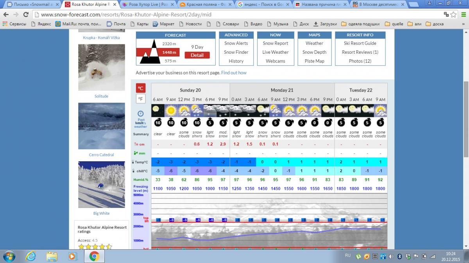Open the Live Weather link
Image resolution: width=469 pixels, height=263 pixels.
(276, 52)
